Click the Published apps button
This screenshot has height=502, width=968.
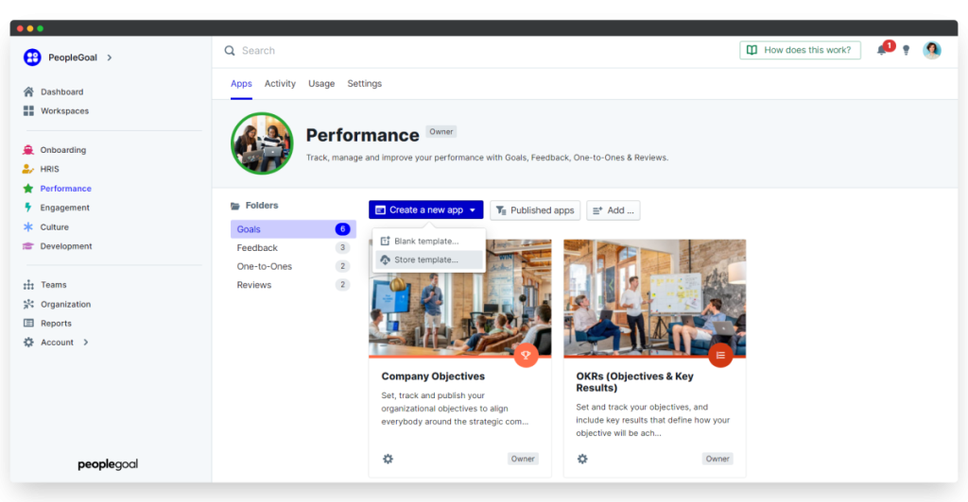coord(535,210)
